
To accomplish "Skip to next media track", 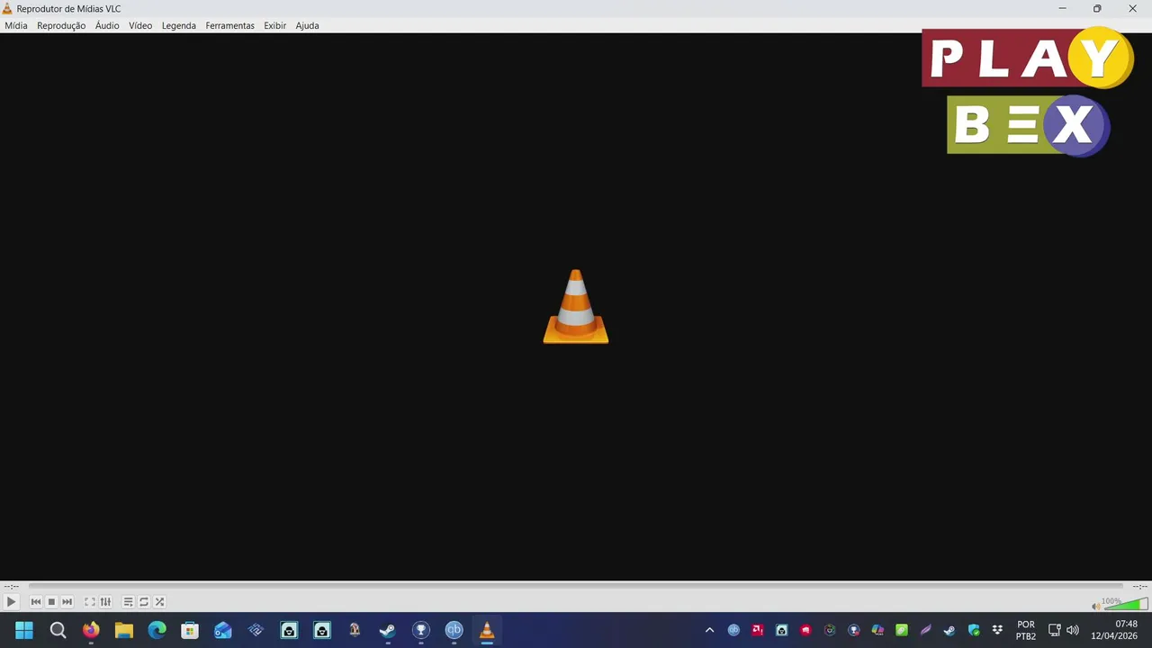I will [67, 602].
